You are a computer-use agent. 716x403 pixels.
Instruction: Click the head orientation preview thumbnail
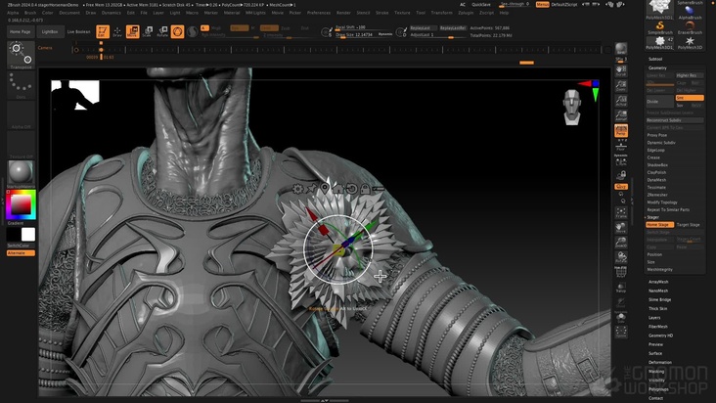point(573,103)
